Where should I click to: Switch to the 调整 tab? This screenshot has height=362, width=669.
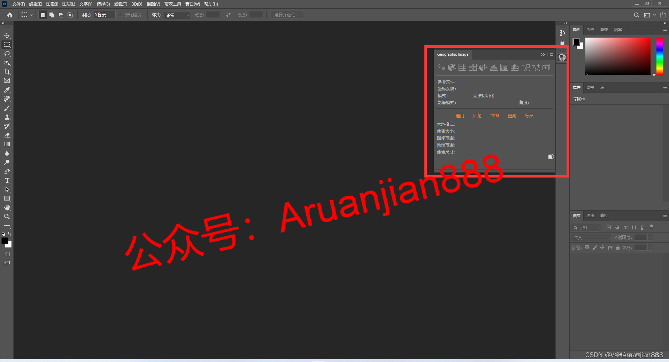(590, 88)
